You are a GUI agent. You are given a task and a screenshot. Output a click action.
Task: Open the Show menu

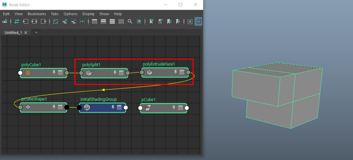[104, 14]
